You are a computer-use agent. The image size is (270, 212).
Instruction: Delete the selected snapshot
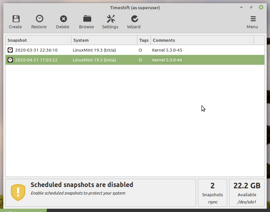63,22
